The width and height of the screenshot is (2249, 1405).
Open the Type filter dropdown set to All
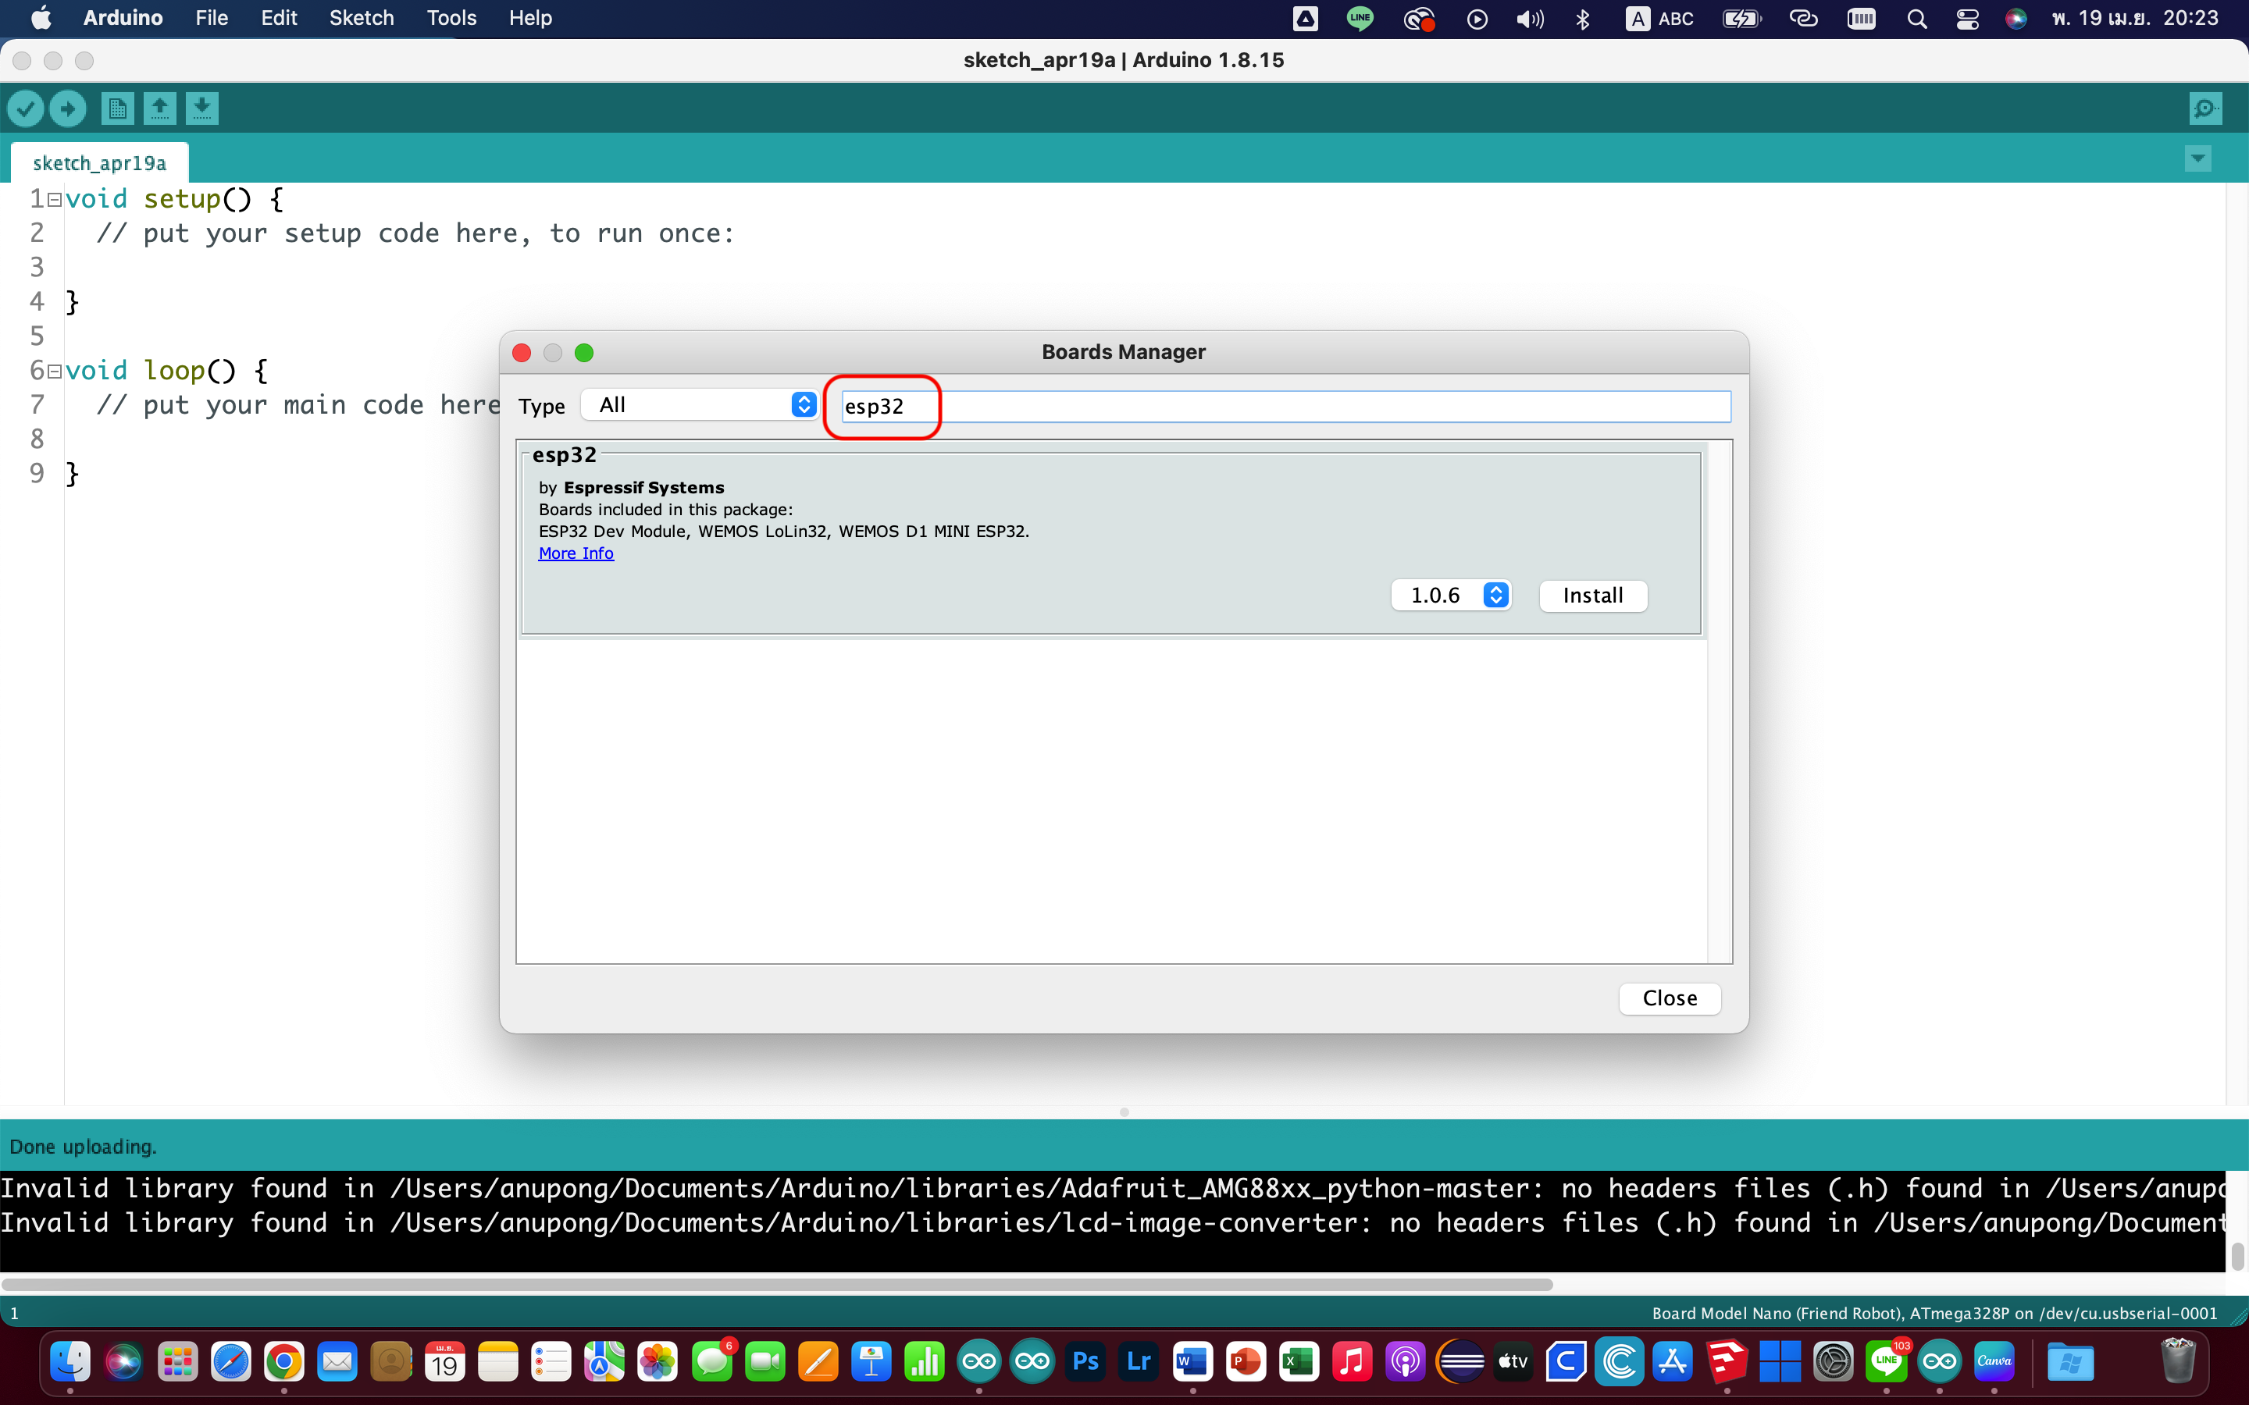(700, 405)
